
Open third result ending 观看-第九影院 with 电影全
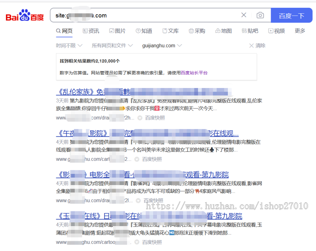142,175
